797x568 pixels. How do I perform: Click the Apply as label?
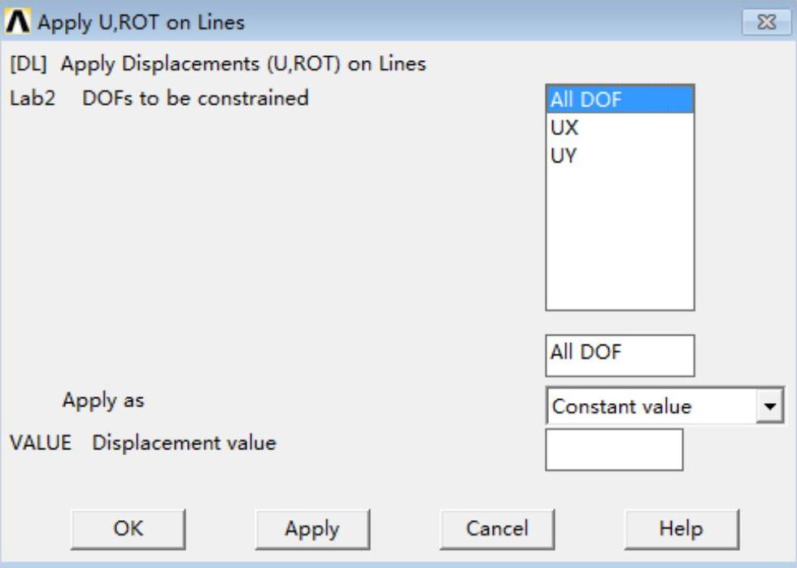coord(103,400)
